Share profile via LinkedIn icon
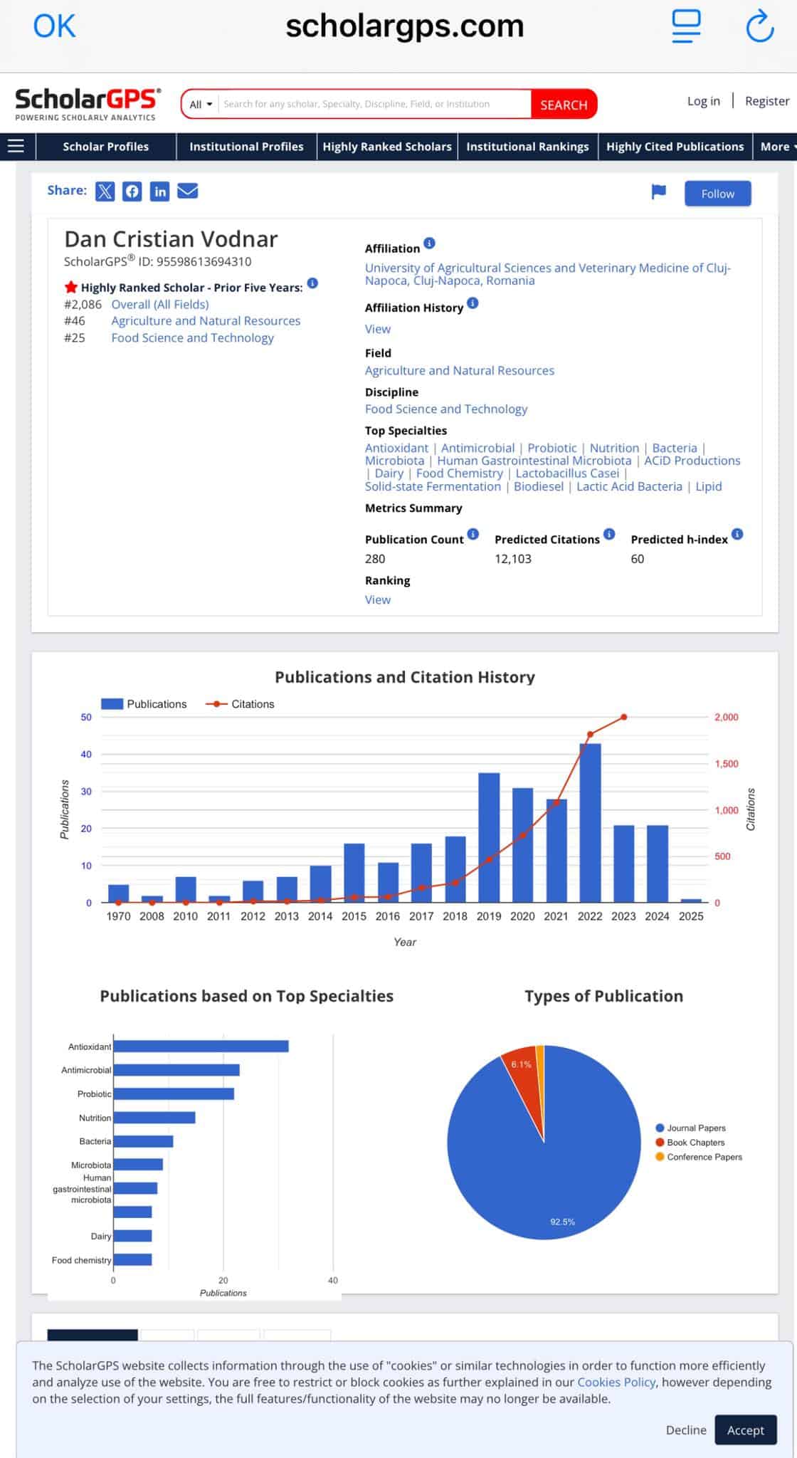797x1458 pixels. tap(160, 192)
